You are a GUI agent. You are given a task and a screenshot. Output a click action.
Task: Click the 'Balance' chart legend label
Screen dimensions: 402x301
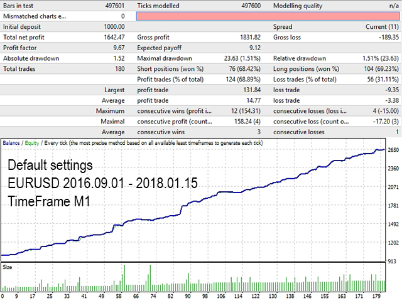click(11, 143)
